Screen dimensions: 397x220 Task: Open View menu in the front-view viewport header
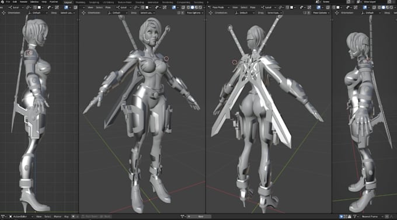[x=90, y=8]
